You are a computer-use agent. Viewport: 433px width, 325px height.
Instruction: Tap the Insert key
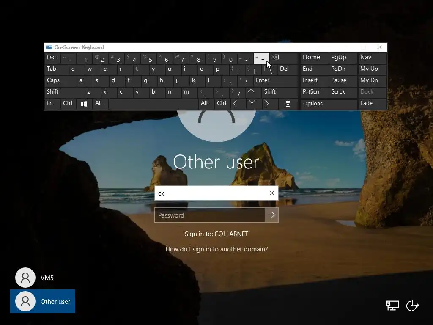point(314,81)
